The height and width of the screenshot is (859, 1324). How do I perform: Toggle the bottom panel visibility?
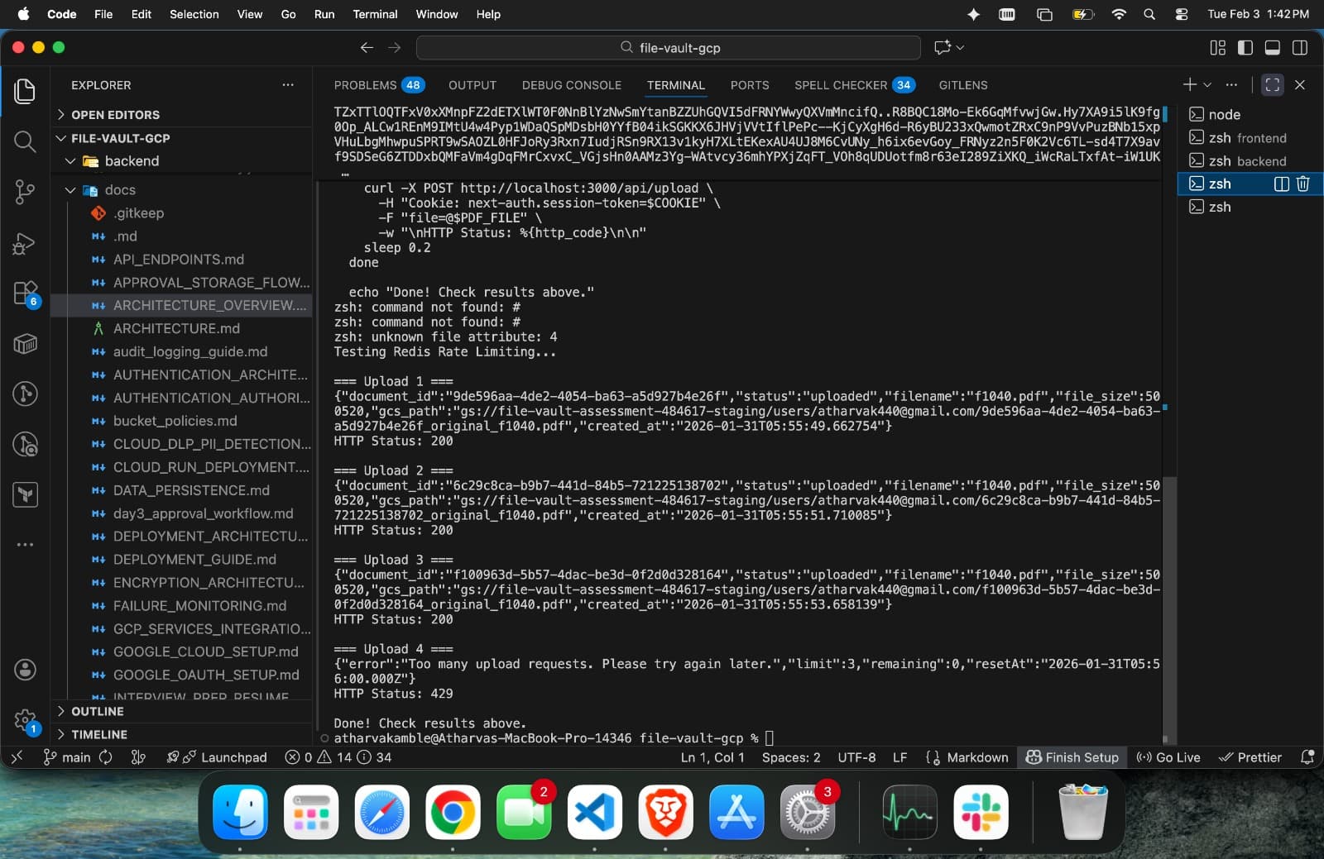point(1272,48)
